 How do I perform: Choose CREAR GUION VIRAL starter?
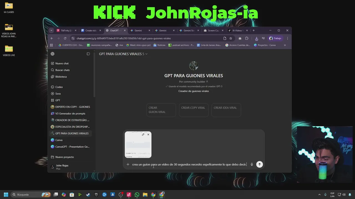pyautogui.click(x=161, y=110)
